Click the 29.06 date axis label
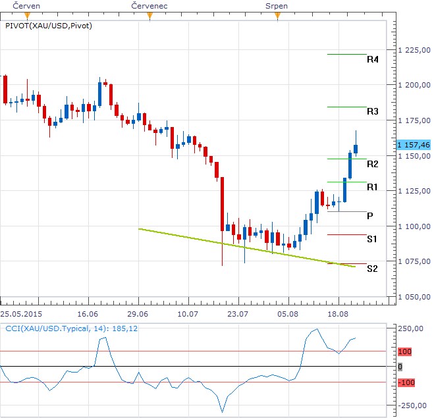Image resolution: width=434 pixels, height=418 pixels. 138,314
